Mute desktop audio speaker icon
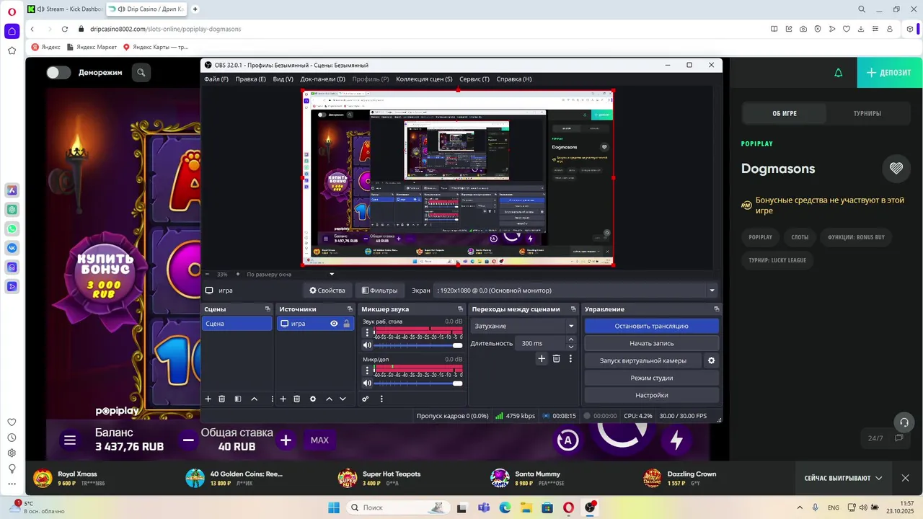923x519 pixels. pos(367,345)
